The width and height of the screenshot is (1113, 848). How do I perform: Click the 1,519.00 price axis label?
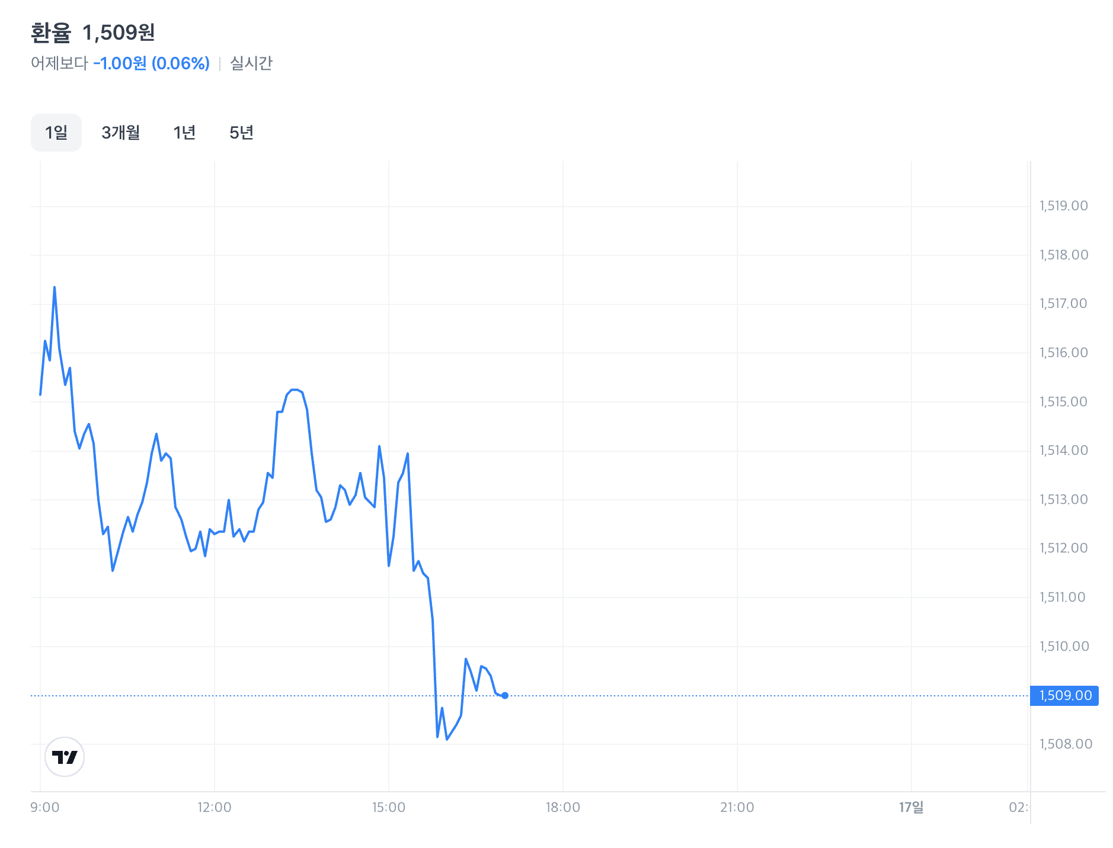pyautogui.click(x=1064, y=206)
